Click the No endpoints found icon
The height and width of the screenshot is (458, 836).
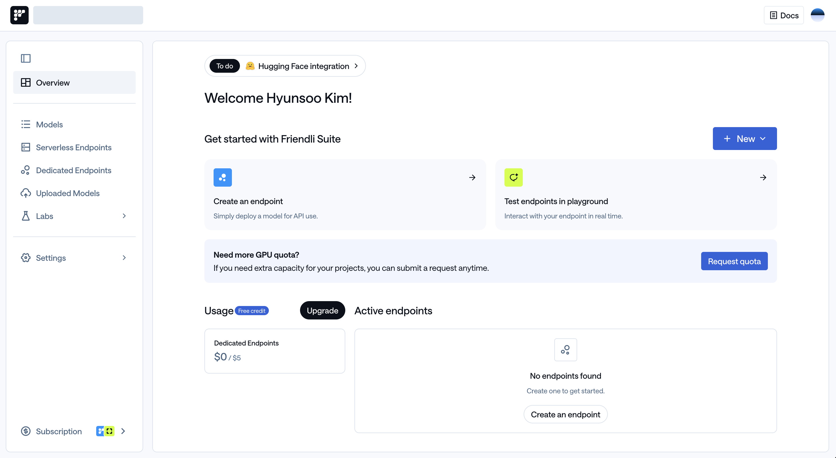565,350
